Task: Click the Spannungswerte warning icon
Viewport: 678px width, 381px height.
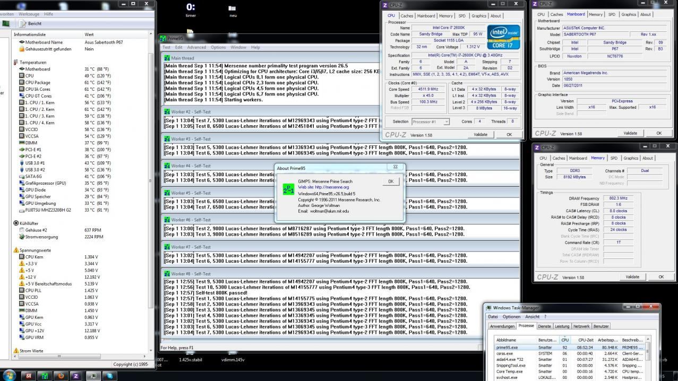Action: click(x=15, y=250)
